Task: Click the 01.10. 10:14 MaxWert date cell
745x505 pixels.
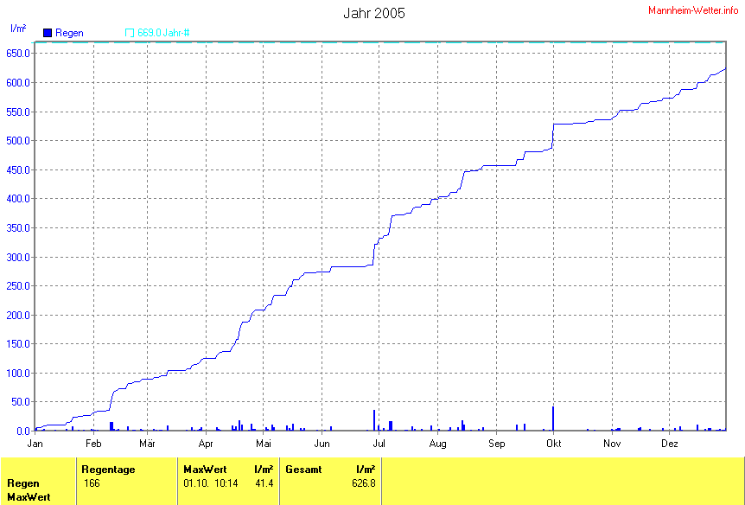Action: [210, 483]
